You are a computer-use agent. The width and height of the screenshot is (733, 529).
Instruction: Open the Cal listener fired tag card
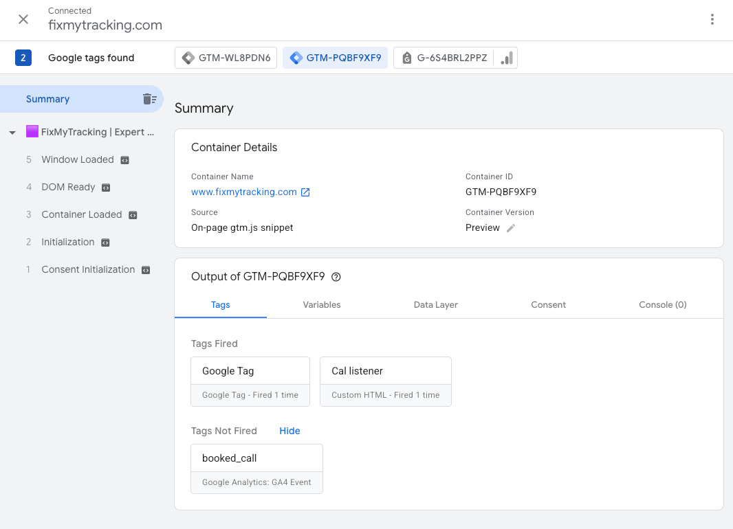(386, 381)
